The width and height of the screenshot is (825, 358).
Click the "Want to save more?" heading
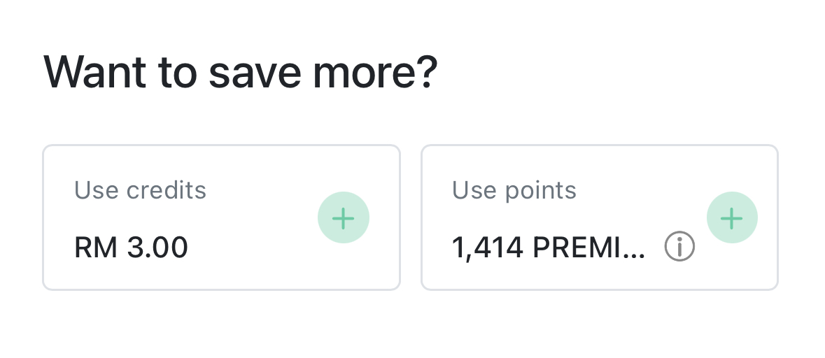[240, 71]
